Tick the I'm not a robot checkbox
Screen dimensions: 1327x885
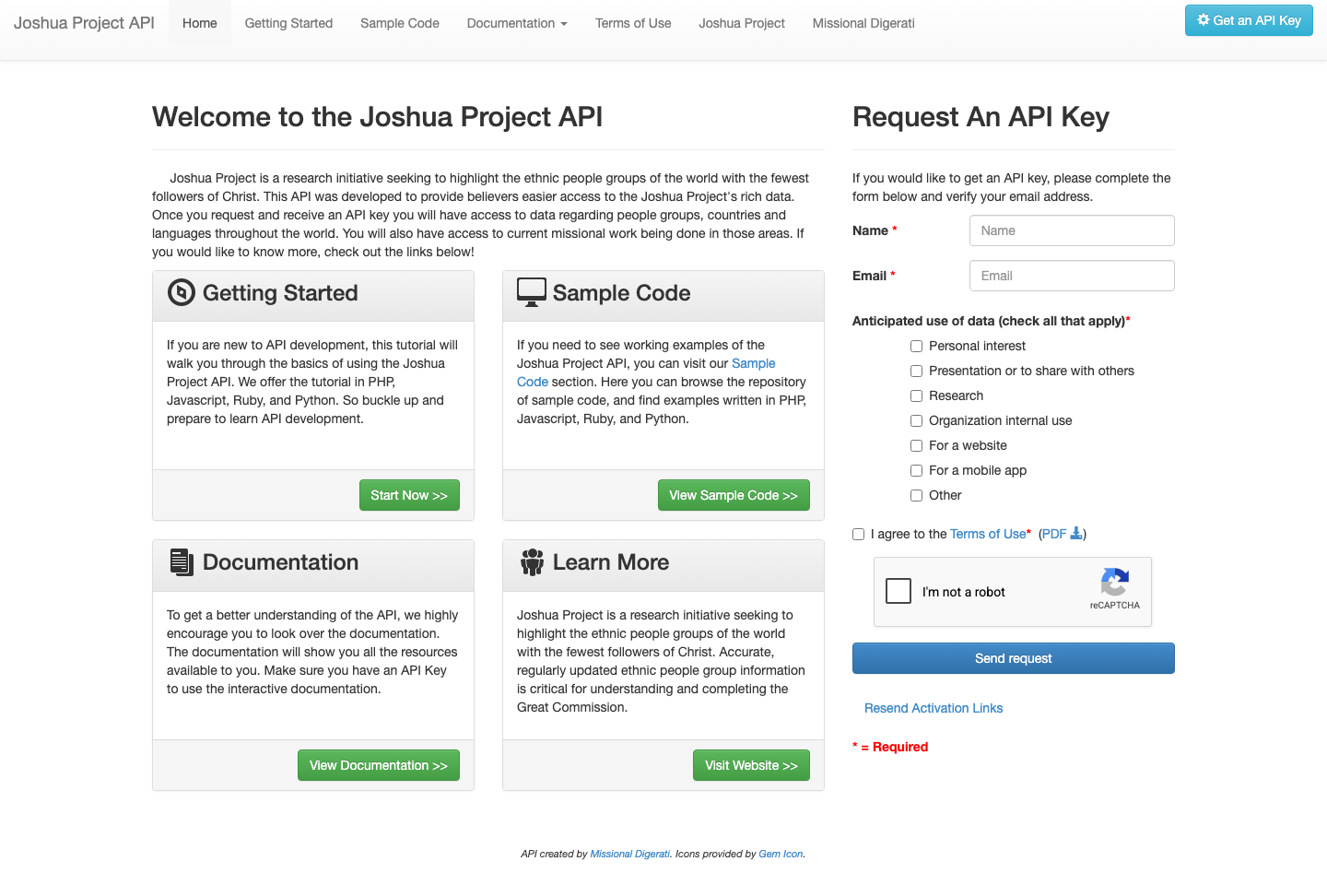(x=898, y=591)
